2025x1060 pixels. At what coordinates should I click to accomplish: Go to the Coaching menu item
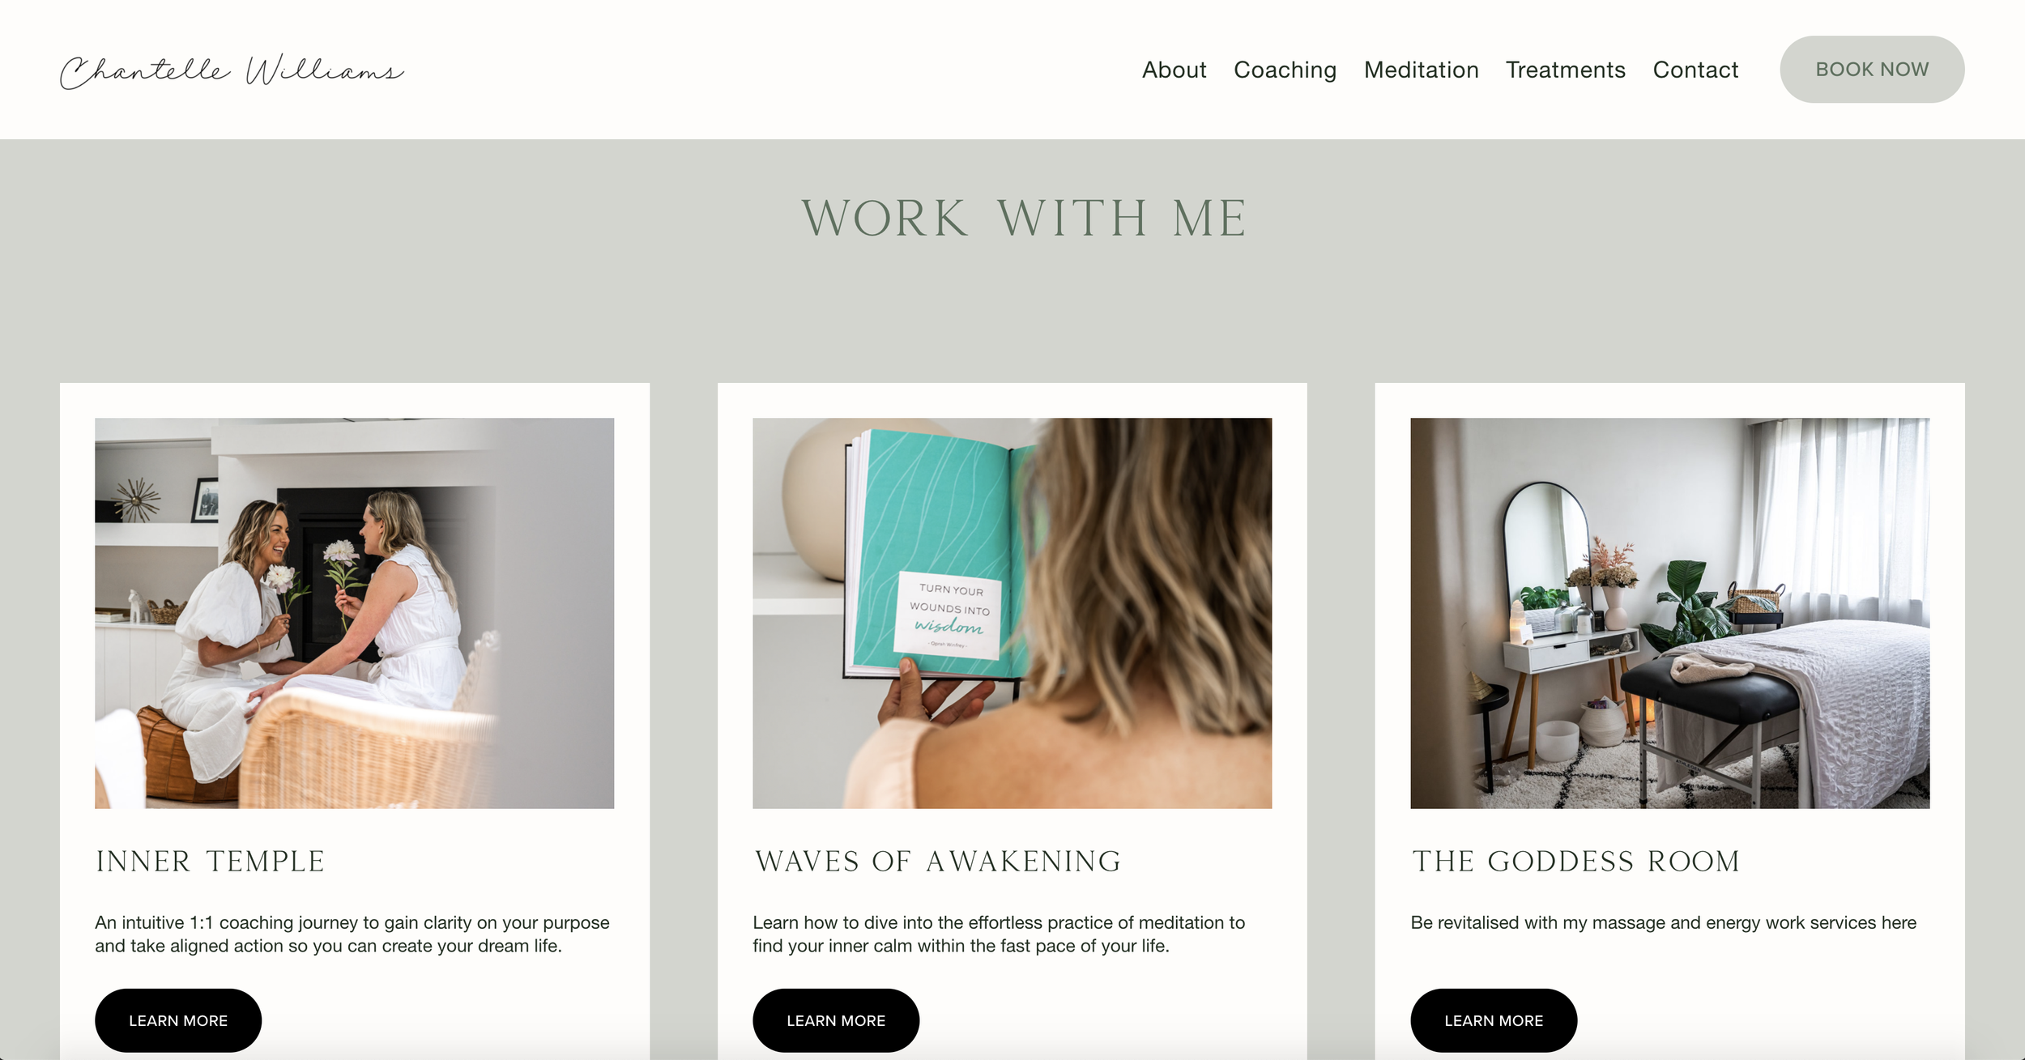1285,70
